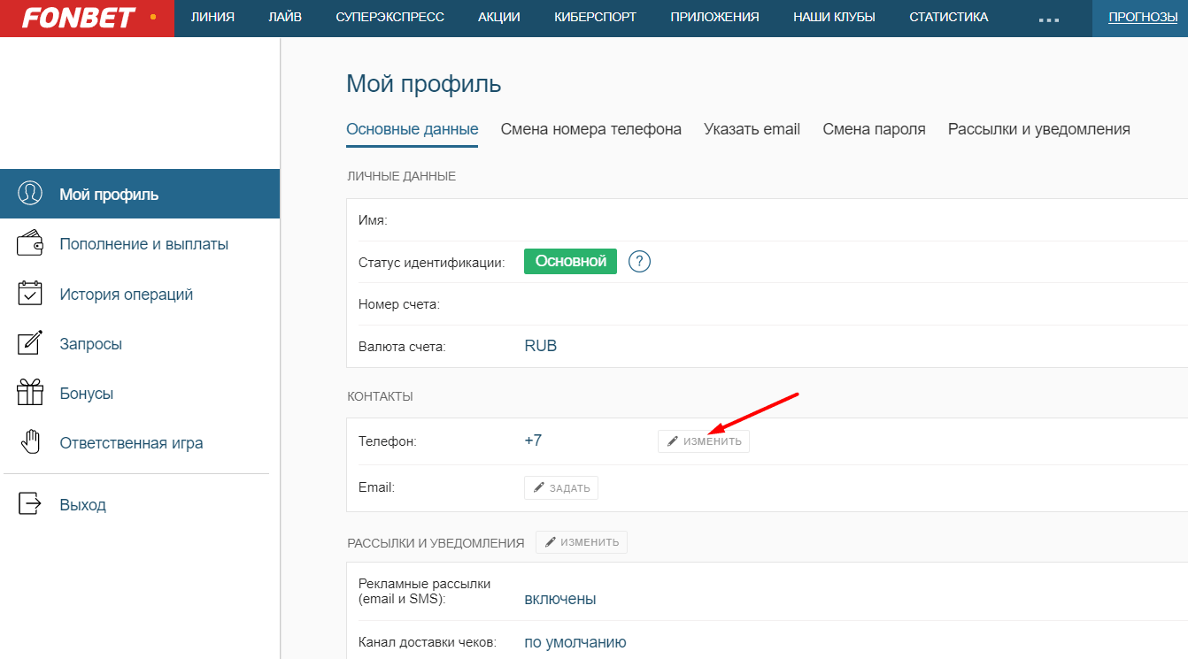Click the КОНТАКТЫ section heading
The height and width of the screenshot is (659, 1188).
pos(381,396)
